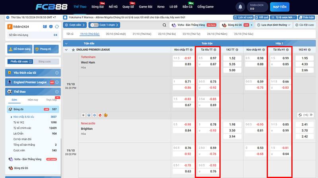318x178 pixels.
Task: Open the Lịch sử cược history button
Action: coord(243,18)
